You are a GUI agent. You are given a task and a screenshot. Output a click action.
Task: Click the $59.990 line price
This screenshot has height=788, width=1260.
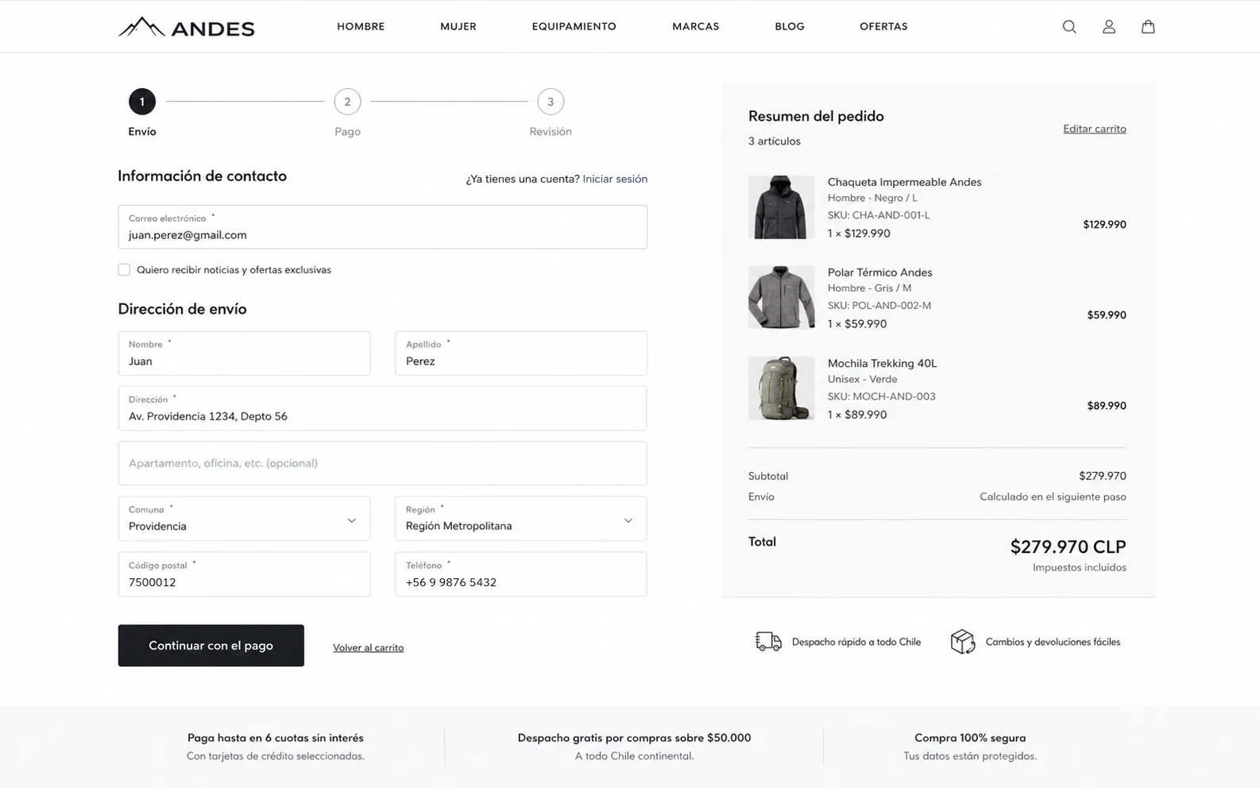point(1107,315)
